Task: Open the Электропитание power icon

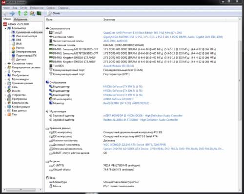Action: (14, 52)
